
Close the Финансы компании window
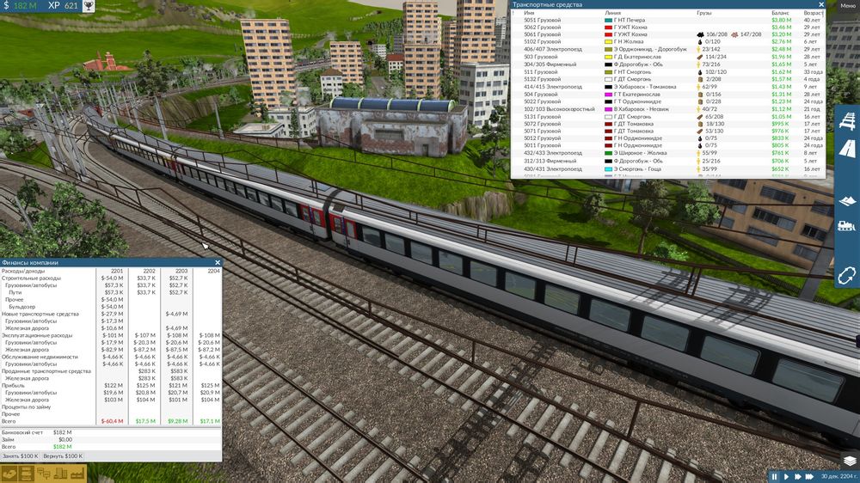coord(218,263)
